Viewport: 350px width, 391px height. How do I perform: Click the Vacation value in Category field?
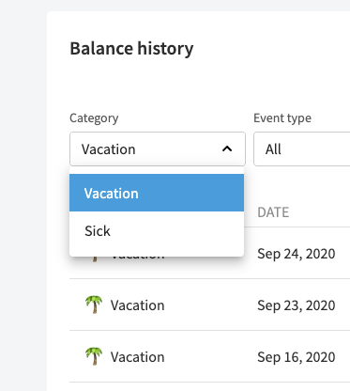108,149
